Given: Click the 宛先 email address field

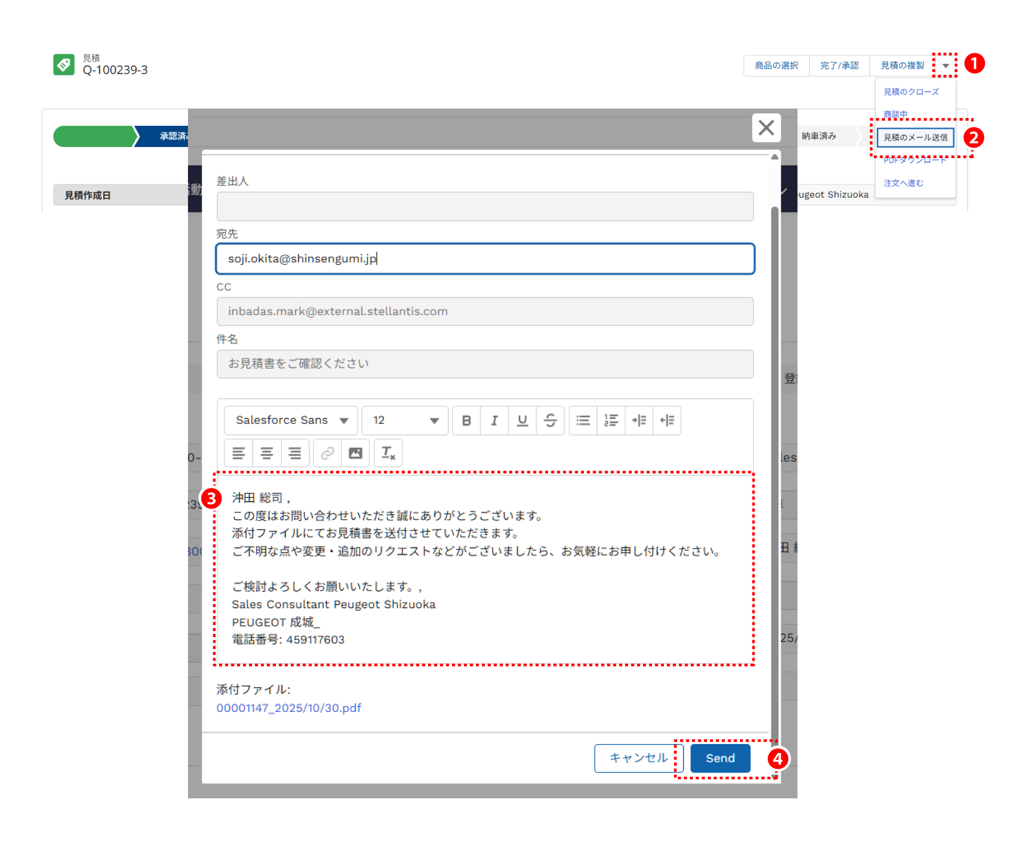Looking at the screenshot, I should [x=484, y=259].
